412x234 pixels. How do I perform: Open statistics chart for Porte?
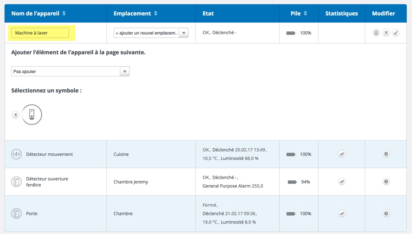pos(342,214)
